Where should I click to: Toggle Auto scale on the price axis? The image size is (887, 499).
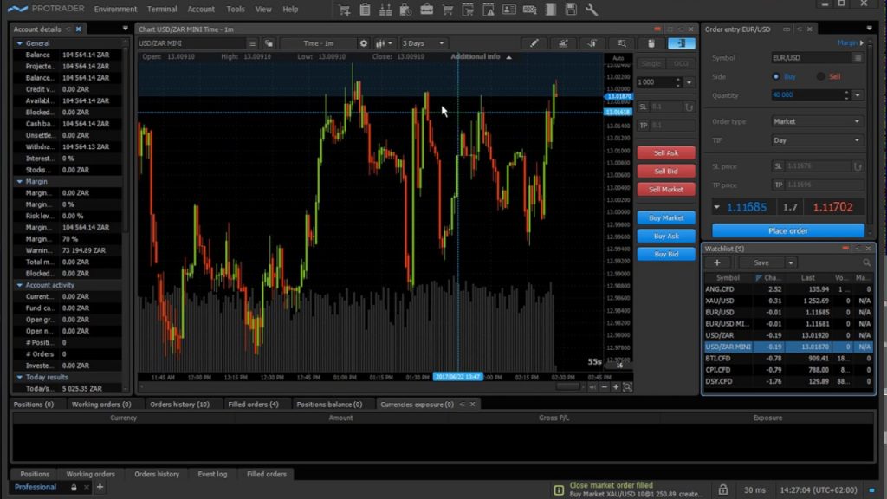pos(618,58)
